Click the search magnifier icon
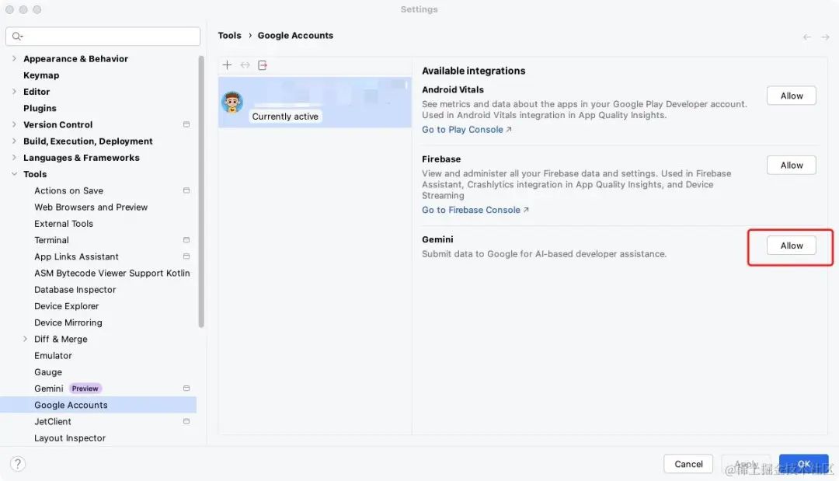The image size is (839, 481). (17, 36)
